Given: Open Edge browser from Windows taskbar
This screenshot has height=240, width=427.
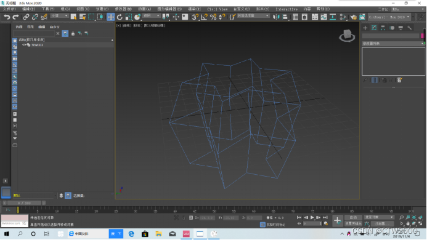Looking at the screenshot, I should point(131,234).
